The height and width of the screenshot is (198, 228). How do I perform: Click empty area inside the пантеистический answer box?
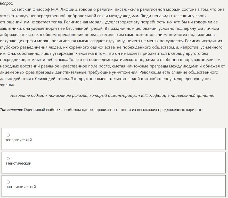128,186
